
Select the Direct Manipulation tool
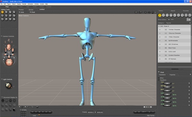[x=14, y=19]
